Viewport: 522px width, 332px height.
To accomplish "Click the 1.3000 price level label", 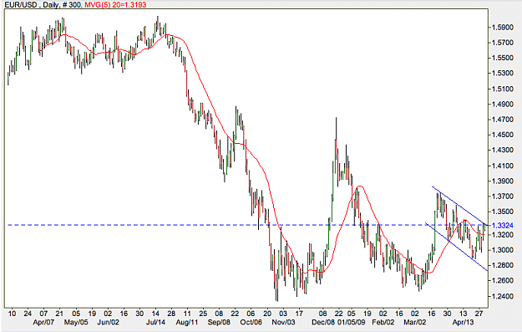I will 503,250.
